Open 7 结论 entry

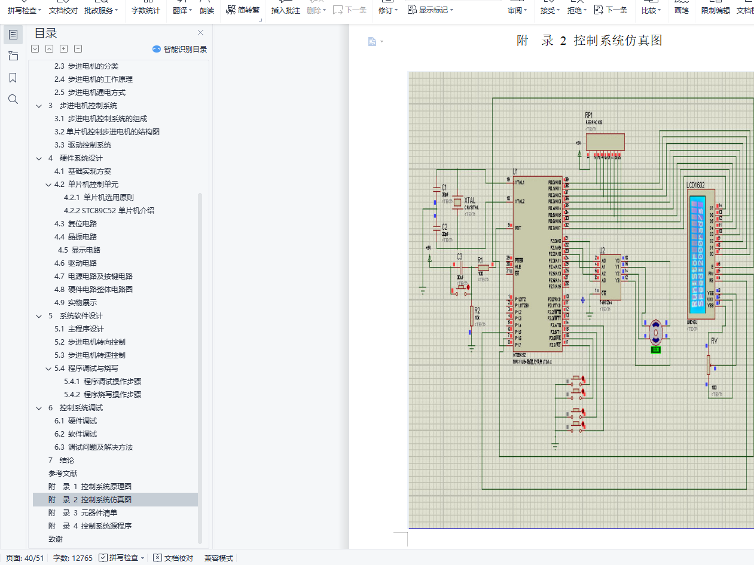click(61, 460)
